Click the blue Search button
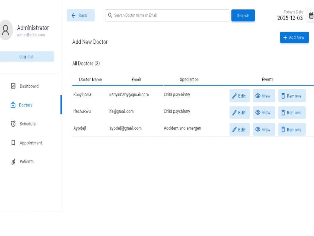Image resolution: width=314 pixels, height=236 pixels. pyautogui.click(x=243, y=15)
